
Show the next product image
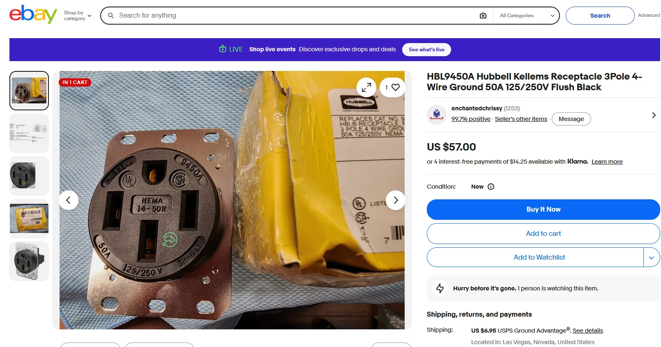(396, 200)
